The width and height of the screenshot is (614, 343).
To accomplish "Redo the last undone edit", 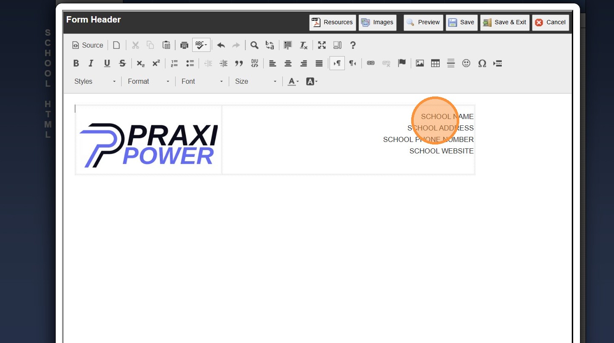I will click(x=236, y=45).
